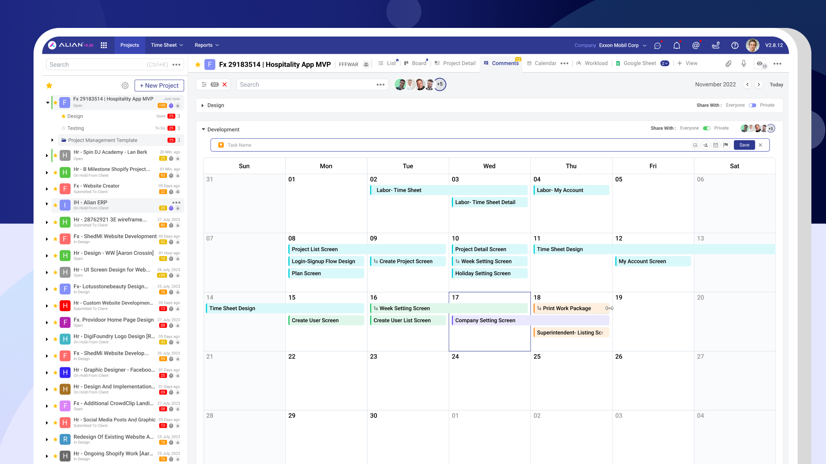
Task: Open the sidebar settings gear icon
Action: coord(125,85)
